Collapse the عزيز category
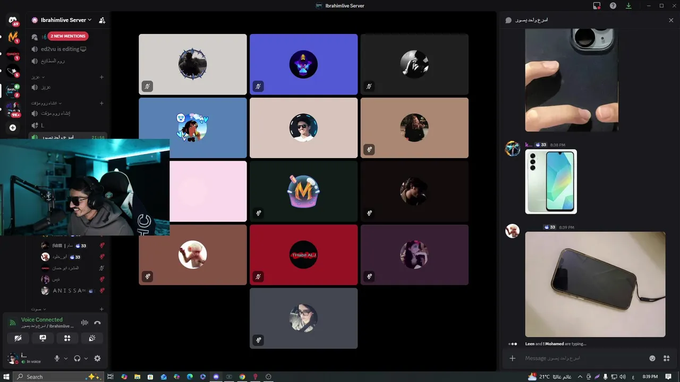This screenshot has width=680, height=382. (37, 77)
